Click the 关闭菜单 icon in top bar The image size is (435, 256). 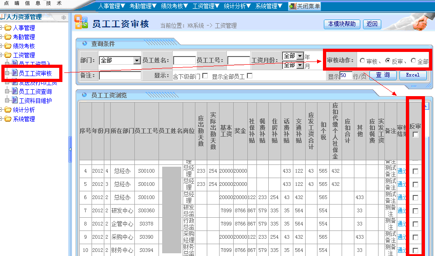pos(292,6)
